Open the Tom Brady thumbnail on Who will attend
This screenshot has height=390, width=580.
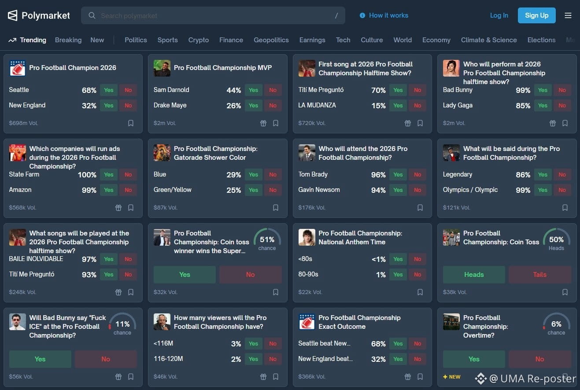[x=307, y=153]
